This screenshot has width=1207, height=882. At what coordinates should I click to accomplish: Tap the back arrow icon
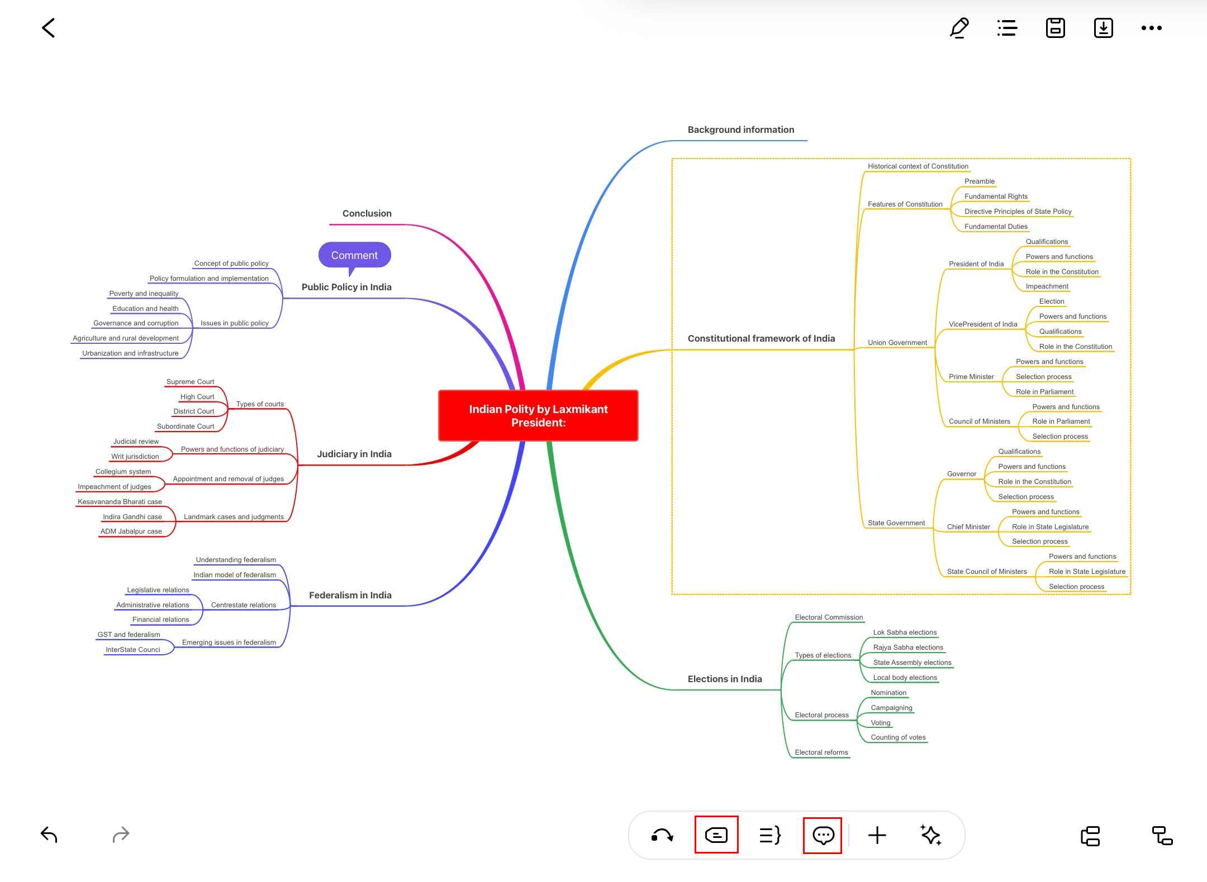point(49,28)
